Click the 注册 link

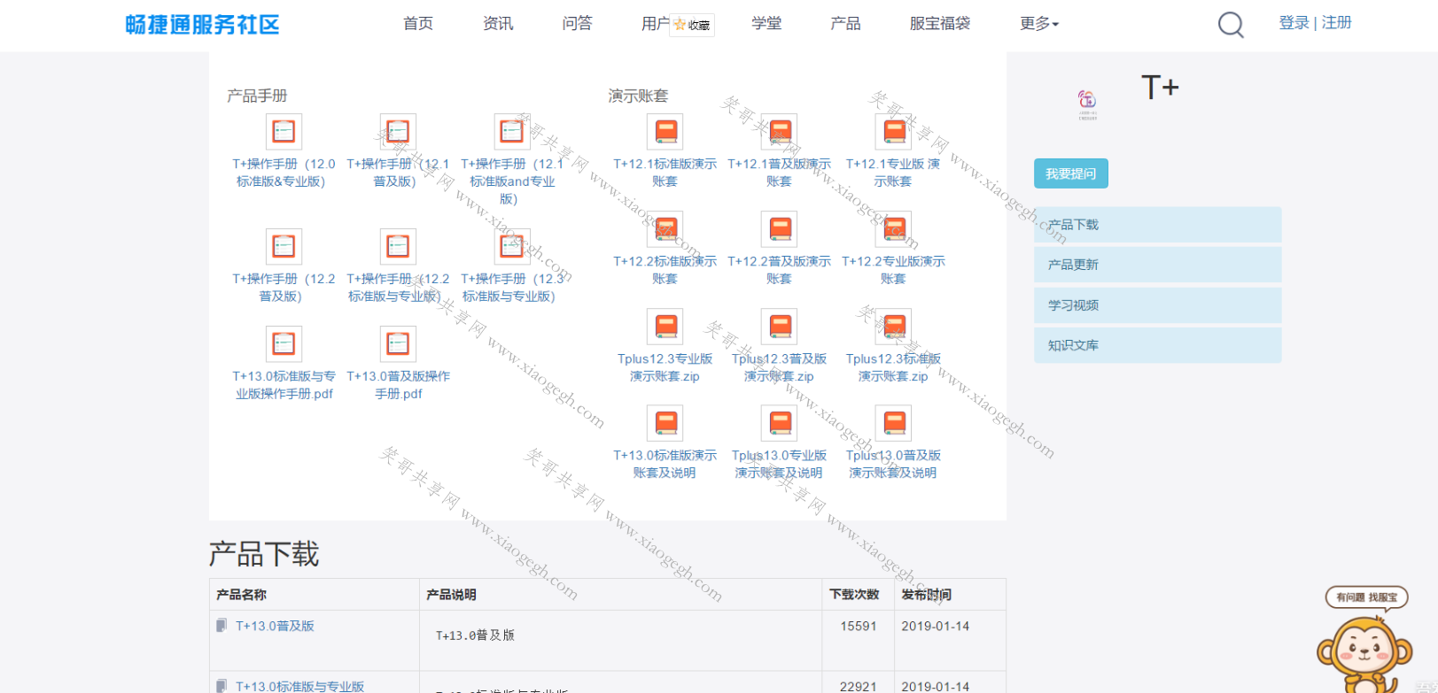click(1336, 23)
